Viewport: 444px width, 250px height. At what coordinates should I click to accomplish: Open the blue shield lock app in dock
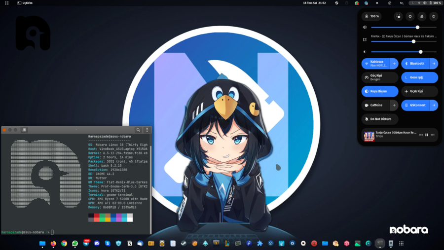118,243
